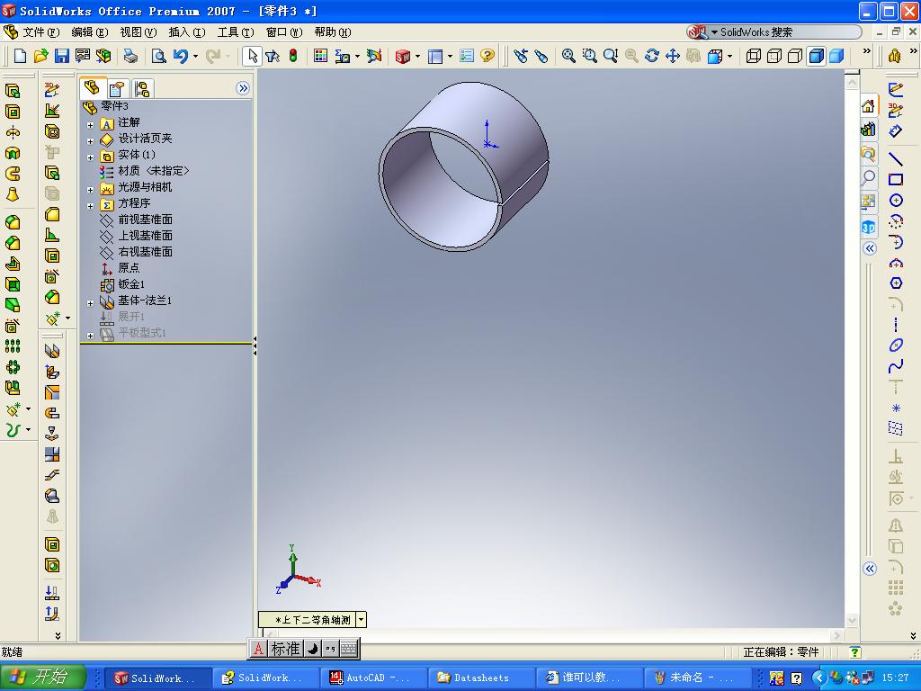Click the Rebuild traffic light icon
This screenshot has width=921, height=691.
pyautogui.click(x=293, y=56)
